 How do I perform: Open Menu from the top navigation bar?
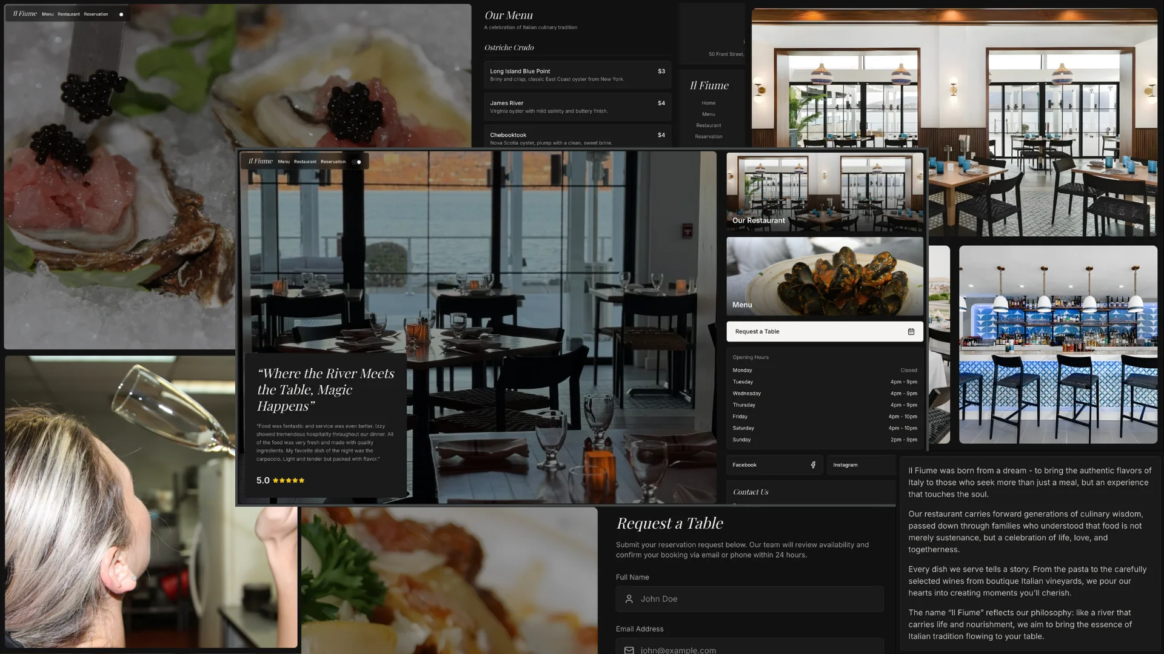click(x=47, y=14)
